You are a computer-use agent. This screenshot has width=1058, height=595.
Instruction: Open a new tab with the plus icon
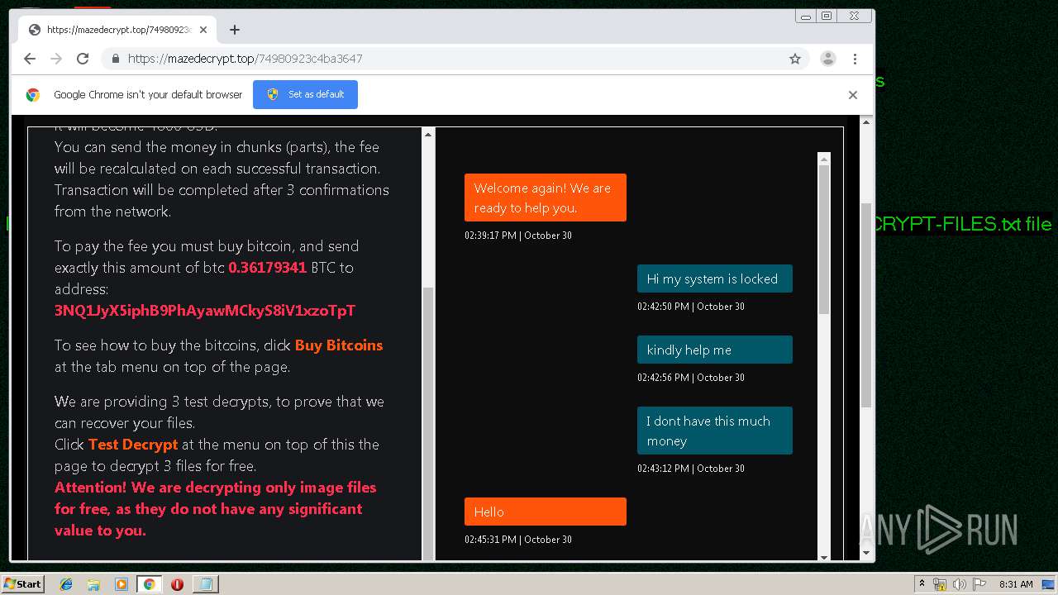tap(235, 30)
